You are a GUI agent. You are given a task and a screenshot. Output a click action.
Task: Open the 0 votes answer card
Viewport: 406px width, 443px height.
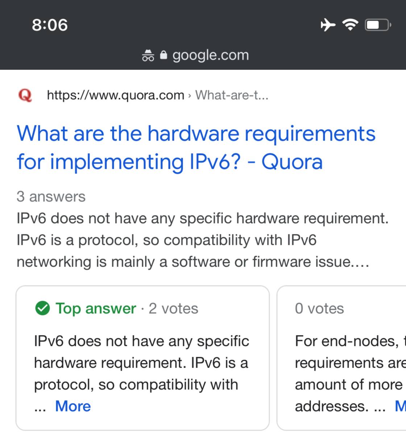click(341, 358)
